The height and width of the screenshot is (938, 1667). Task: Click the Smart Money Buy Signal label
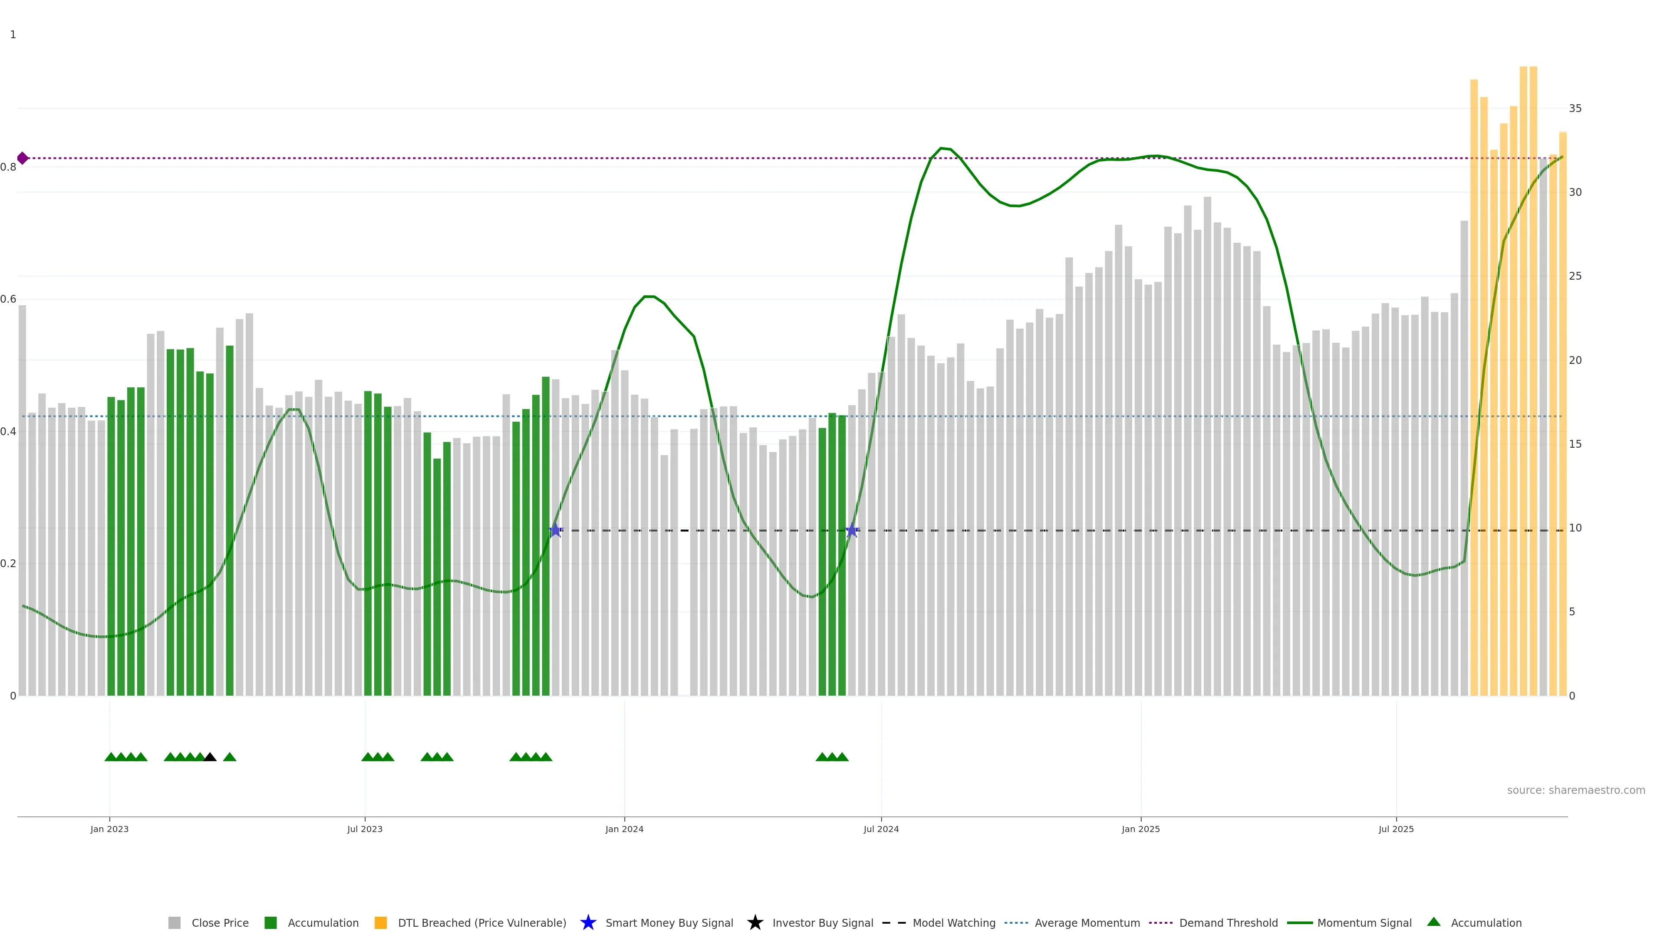click(x=669, y=922)
